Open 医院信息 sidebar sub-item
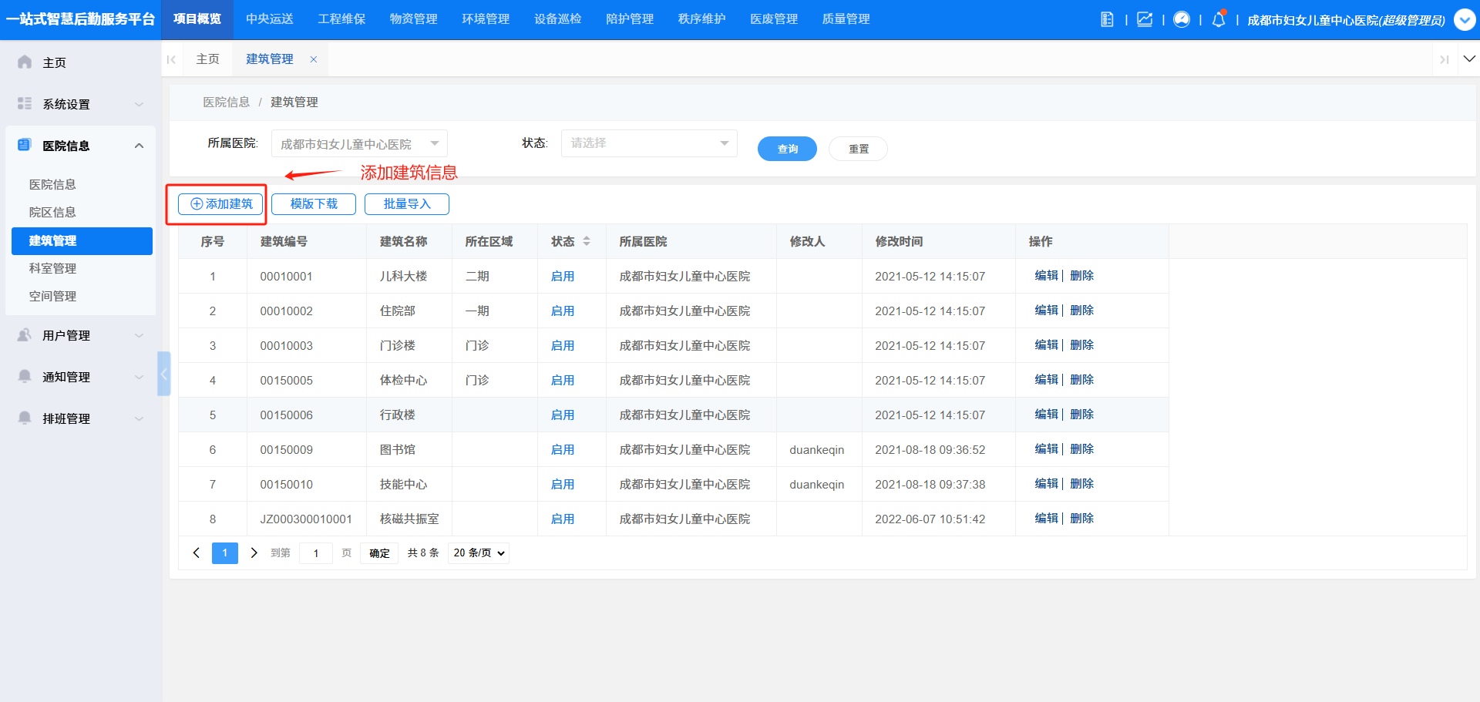Viewport: 1480px width, 702px height. [x=52, y=184]
